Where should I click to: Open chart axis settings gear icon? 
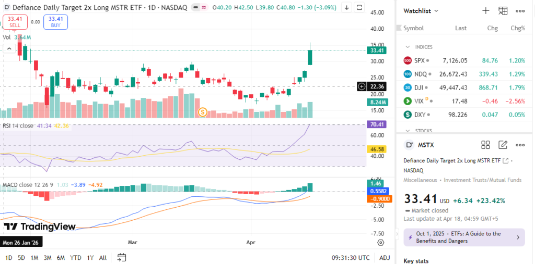381,243
